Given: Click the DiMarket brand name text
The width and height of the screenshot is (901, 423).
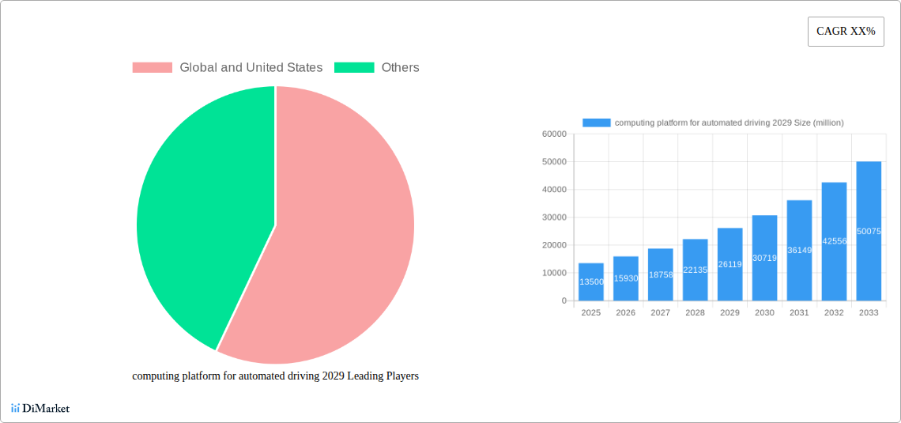Looking at the screenshot, I should coord(46,409).
